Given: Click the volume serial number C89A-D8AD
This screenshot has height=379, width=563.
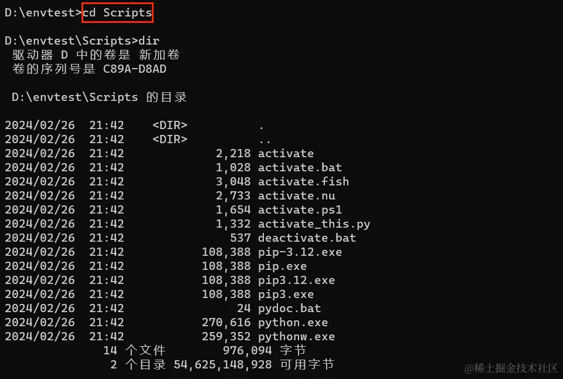Looking at the screenshot, I should click(139, 69).
